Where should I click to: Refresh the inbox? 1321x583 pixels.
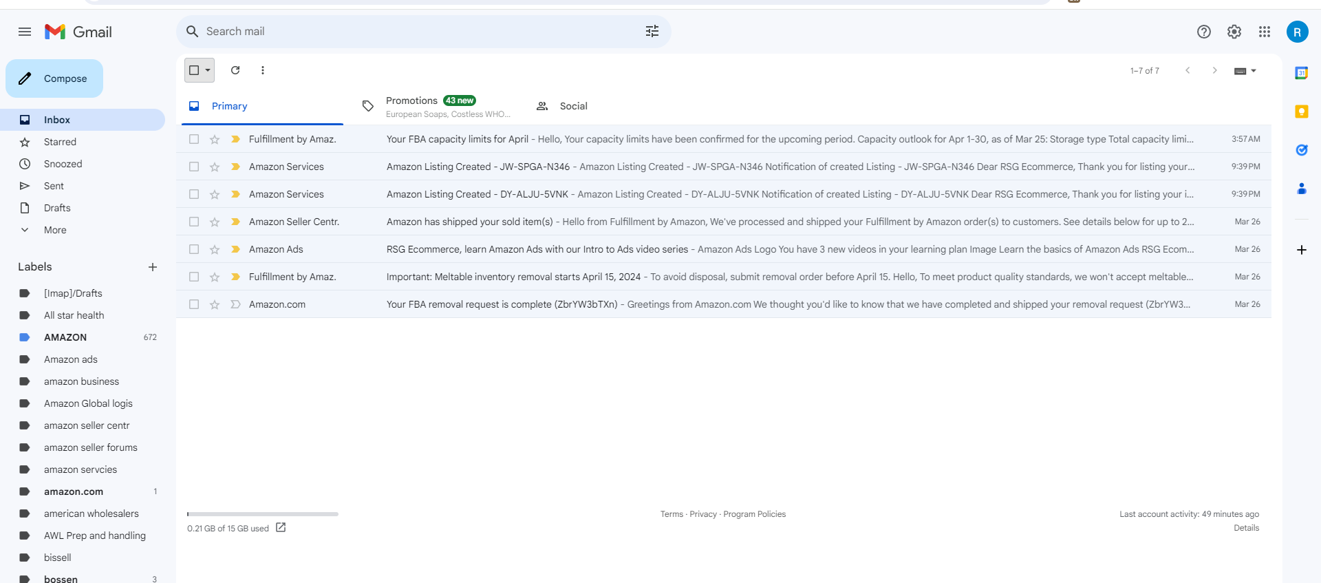tap(235, 70)
